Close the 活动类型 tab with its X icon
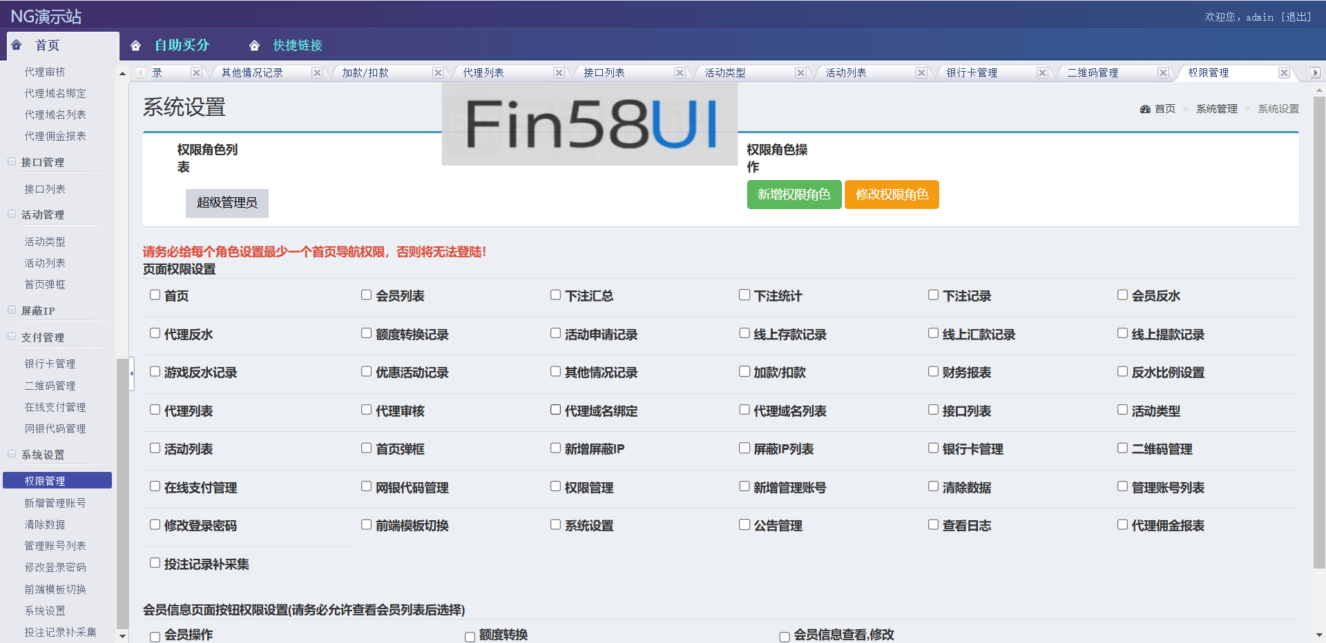The width and height of the screenshot is (1326, 643). pos(800,73)
